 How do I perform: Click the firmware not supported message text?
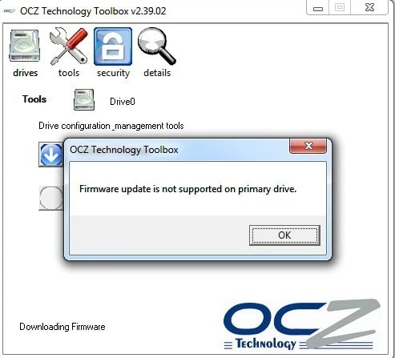point(188,189)
